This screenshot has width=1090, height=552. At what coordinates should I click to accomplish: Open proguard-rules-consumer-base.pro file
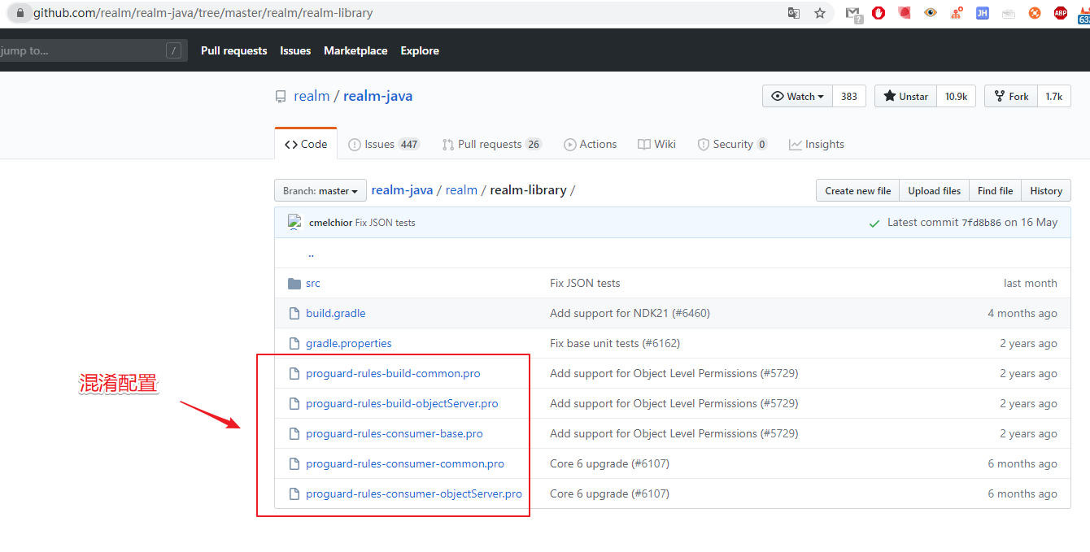pos(395,434)
